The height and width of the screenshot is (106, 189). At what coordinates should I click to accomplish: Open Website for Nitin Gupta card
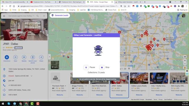pyautogui.click(x=179, y=95)
